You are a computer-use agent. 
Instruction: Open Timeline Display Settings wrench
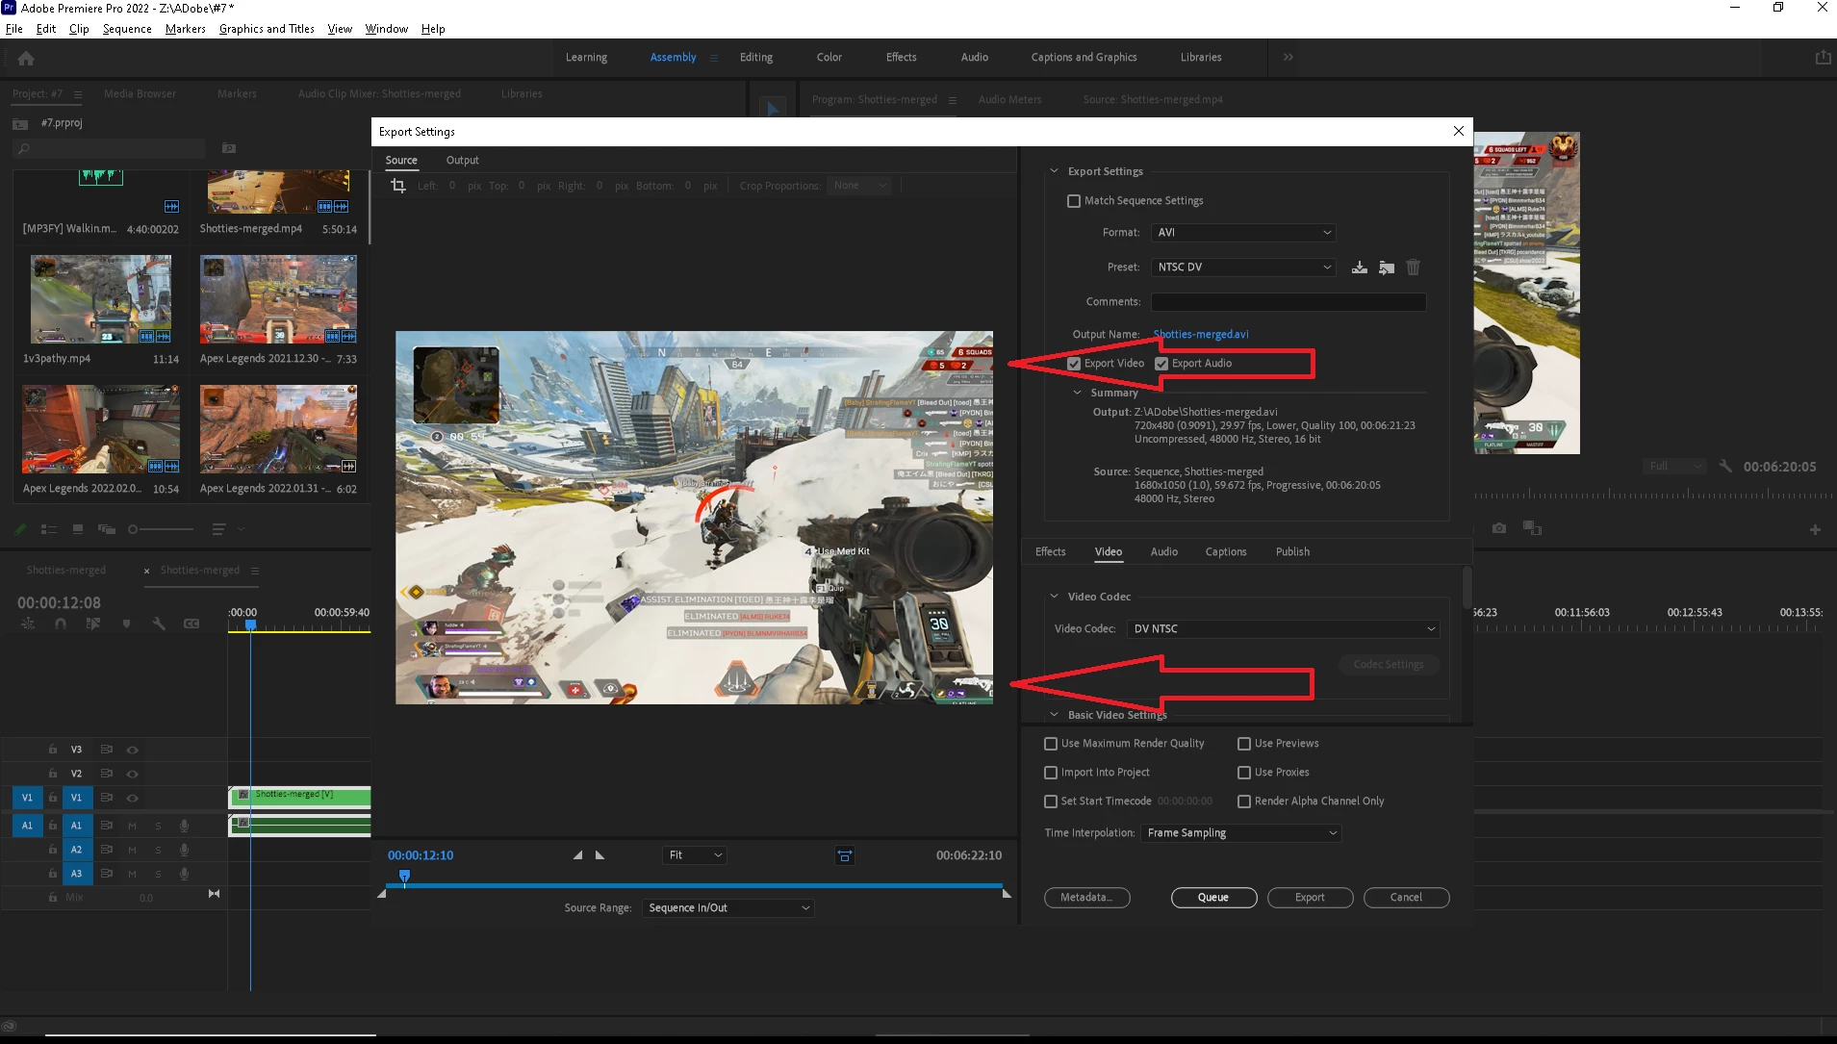pyautogui.click(x=159, y=624)
